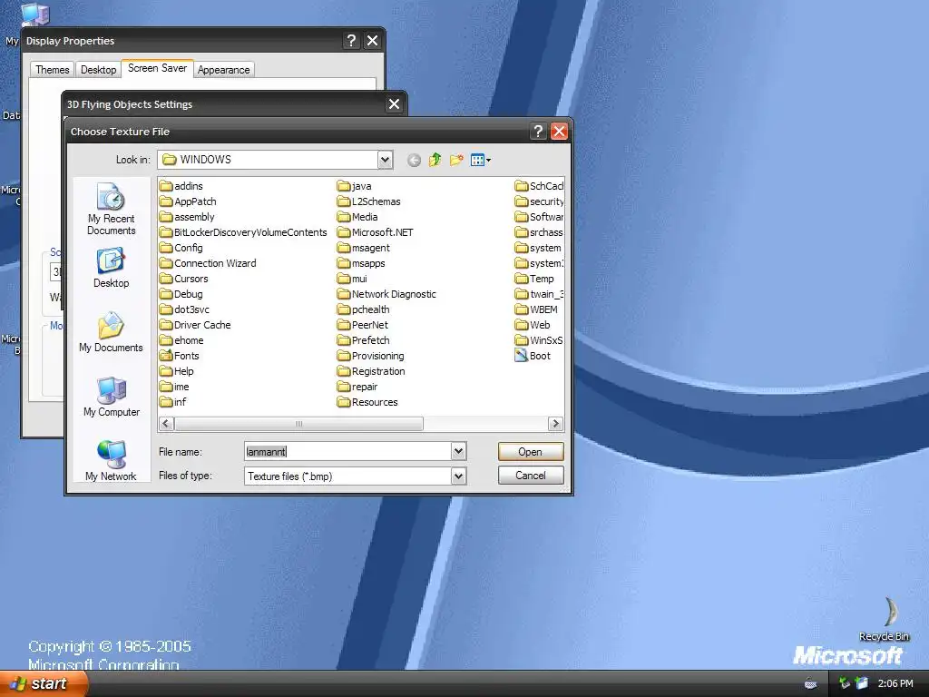
Task: Click the Cancel button
Action: (530, 476)
